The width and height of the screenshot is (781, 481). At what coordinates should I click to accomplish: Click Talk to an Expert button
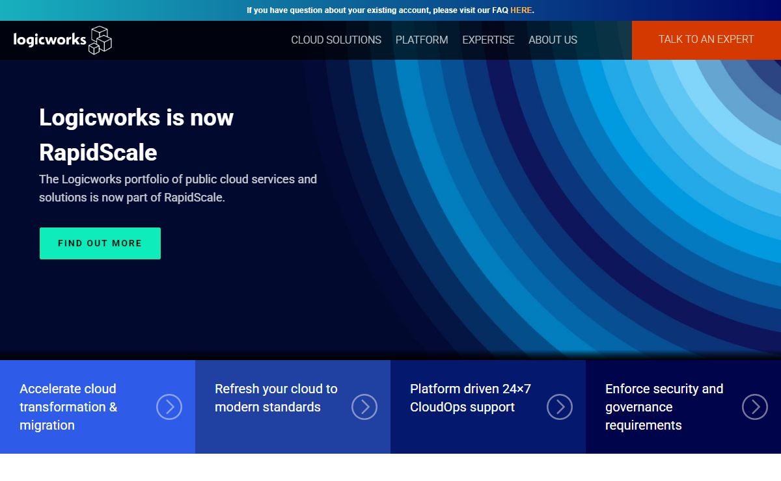pos(706,40)
